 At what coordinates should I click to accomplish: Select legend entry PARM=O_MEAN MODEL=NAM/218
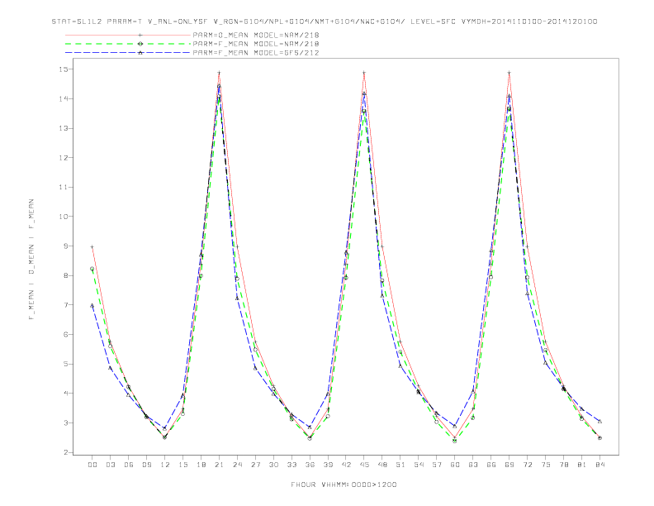click(256, 35)
